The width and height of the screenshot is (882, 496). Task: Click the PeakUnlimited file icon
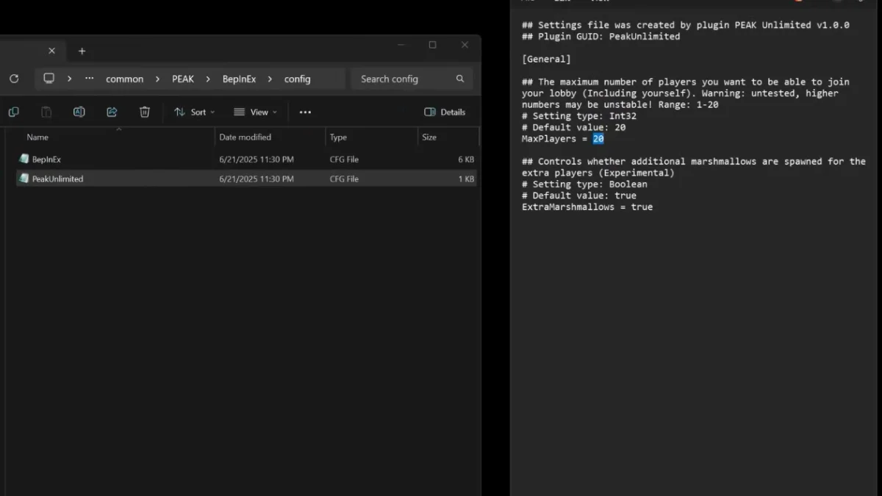24,179
